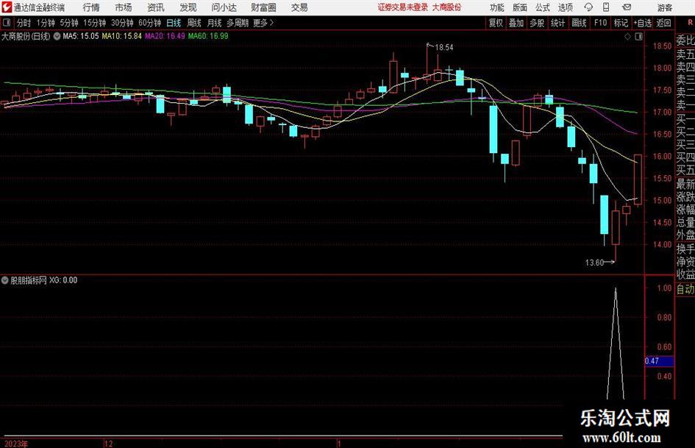Add stock with +自选 button
The height and width of the screenshot is (448, 695).
point(642,23)
